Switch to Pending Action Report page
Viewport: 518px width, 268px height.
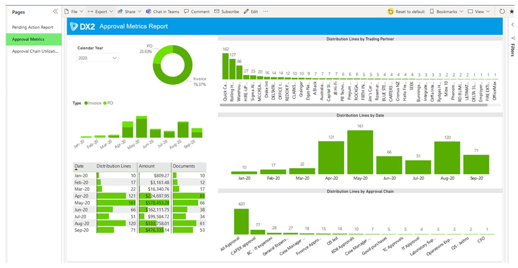[33, 28]
